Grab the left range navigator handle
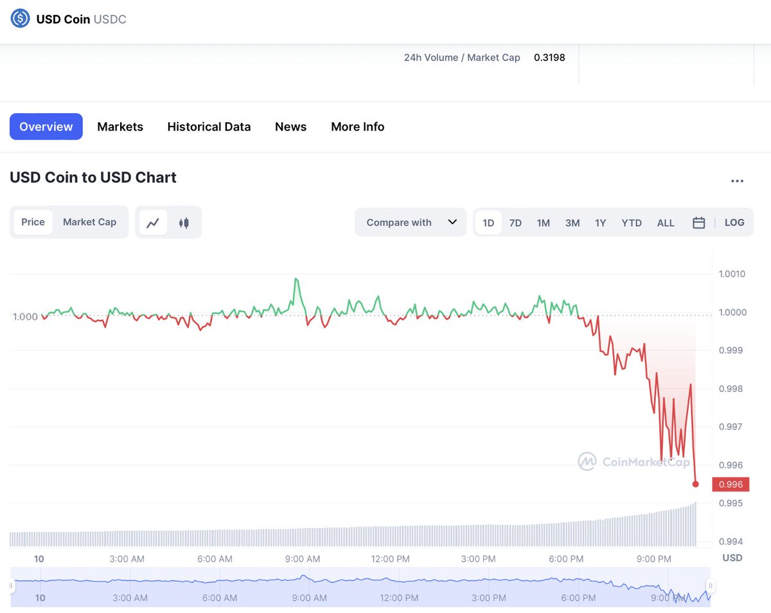 11,586
